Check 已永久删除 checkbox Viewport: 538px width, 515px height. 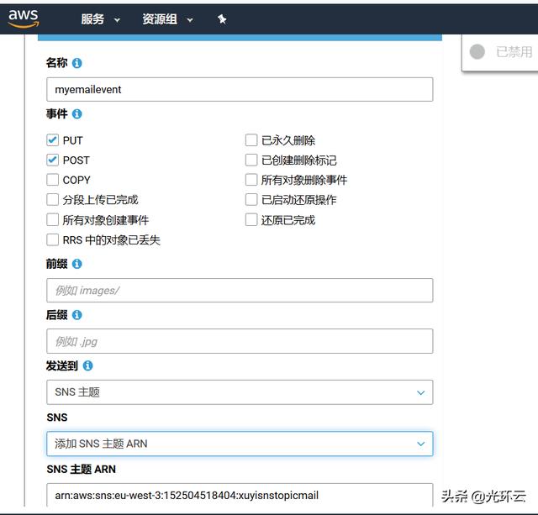[x=251, y=140]
